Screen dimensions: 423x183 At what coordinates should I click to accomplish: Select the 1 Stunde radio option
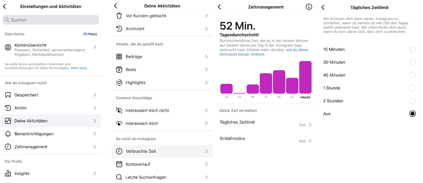pos(412,88)
